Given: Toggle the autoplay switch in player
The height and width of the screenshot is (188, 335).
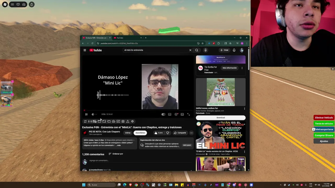Looking at the screenshot, I should pos(163,114).
